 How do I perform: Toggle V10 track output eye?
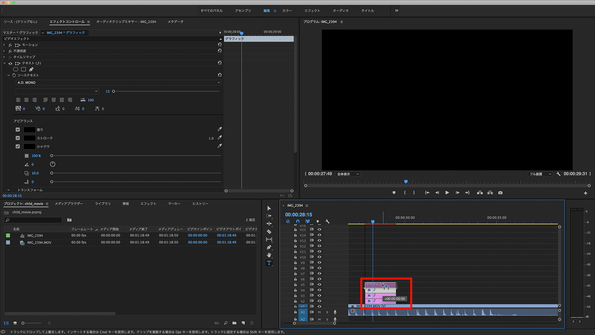[319, 257]
